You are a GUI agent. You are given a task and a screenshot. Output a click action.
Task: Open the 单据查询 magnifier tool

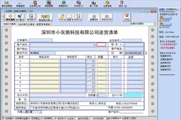point(20,4)
